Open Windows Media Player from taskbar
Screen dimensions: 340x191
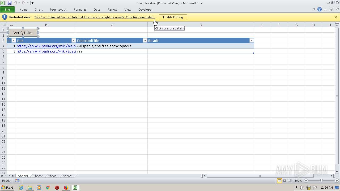click(x=39, y=188)
